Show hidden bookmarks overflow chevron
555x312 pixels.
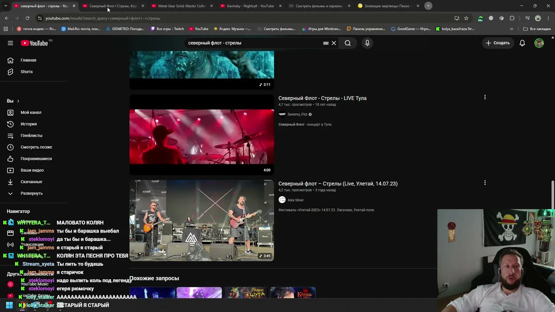click(x=512, y=29)
